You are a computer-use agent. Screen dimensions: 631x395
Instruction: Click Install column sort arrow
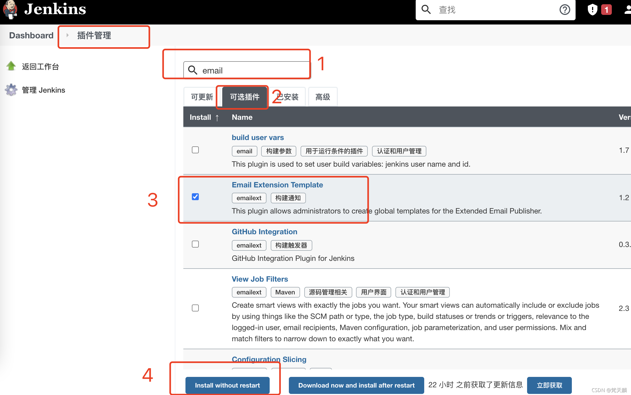coord(216,117)
